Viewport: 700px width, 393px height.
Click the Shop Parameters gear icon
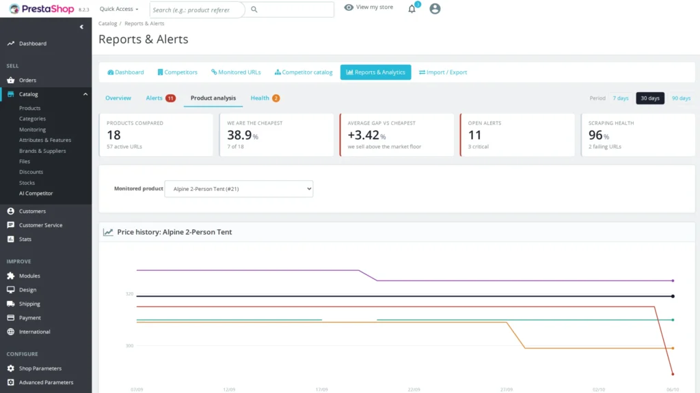click(x=11, y=368)
